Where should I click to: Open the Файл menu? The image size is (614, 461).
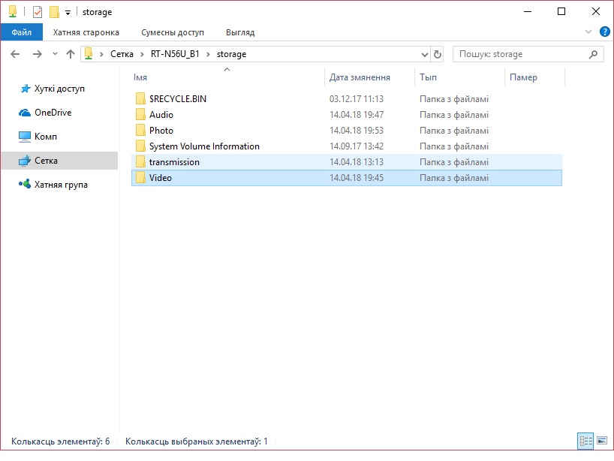[x=21, y=32]
